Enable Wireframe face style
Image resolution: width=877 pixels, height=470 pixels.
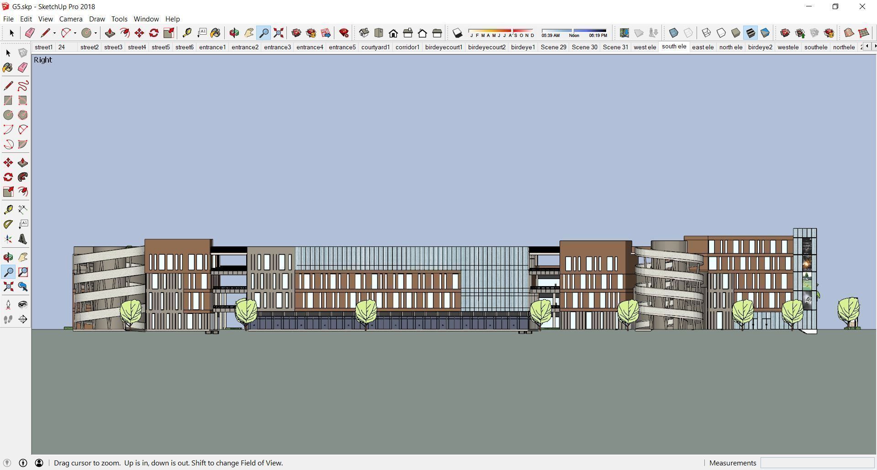706,33
